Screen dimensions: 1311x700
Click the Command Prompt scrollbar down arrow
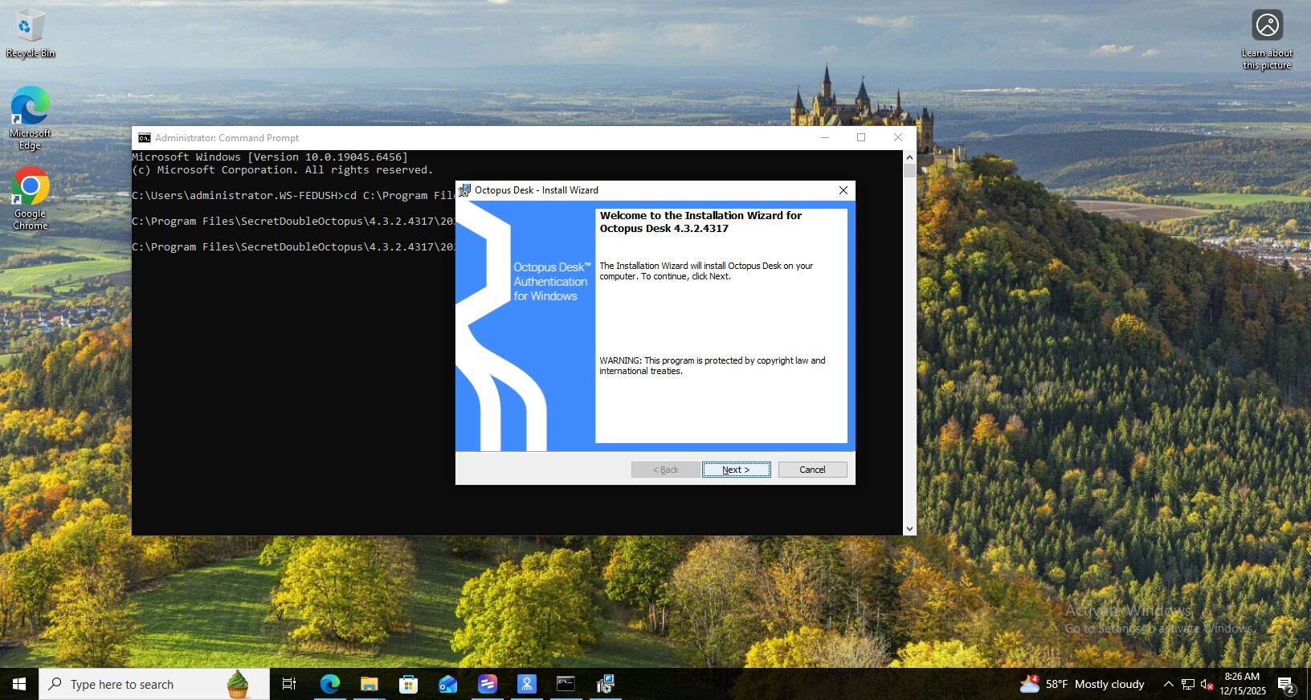click(909, 529)
